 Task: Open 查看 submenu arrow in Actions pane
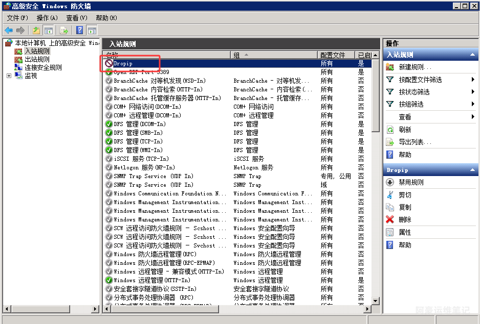pos(473,117)
